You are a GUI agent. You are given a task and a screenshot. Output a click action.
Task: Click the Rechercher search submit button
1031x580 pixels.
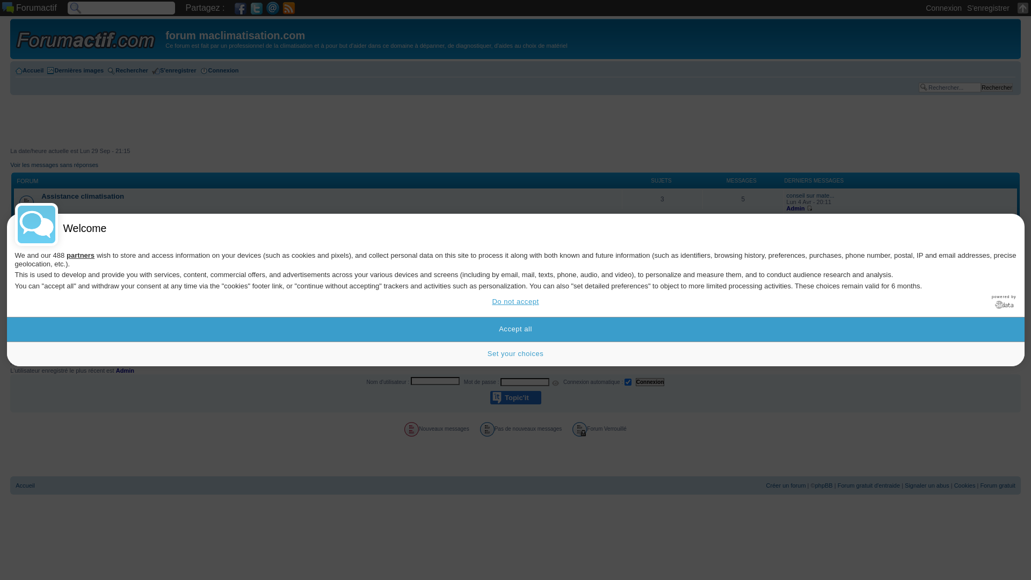996,88
